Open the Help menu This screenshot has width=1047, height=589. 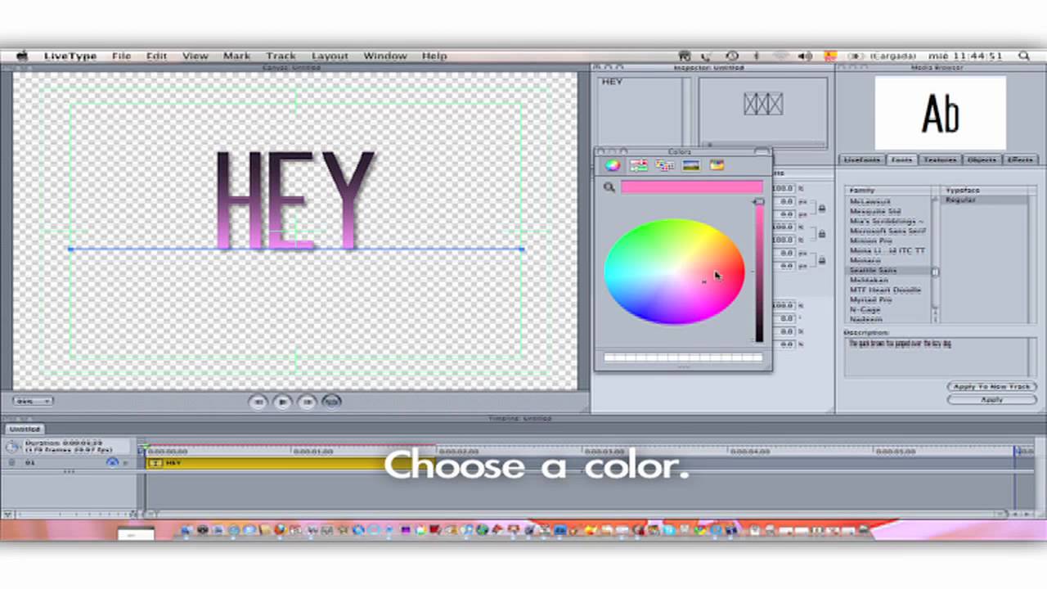434,56
